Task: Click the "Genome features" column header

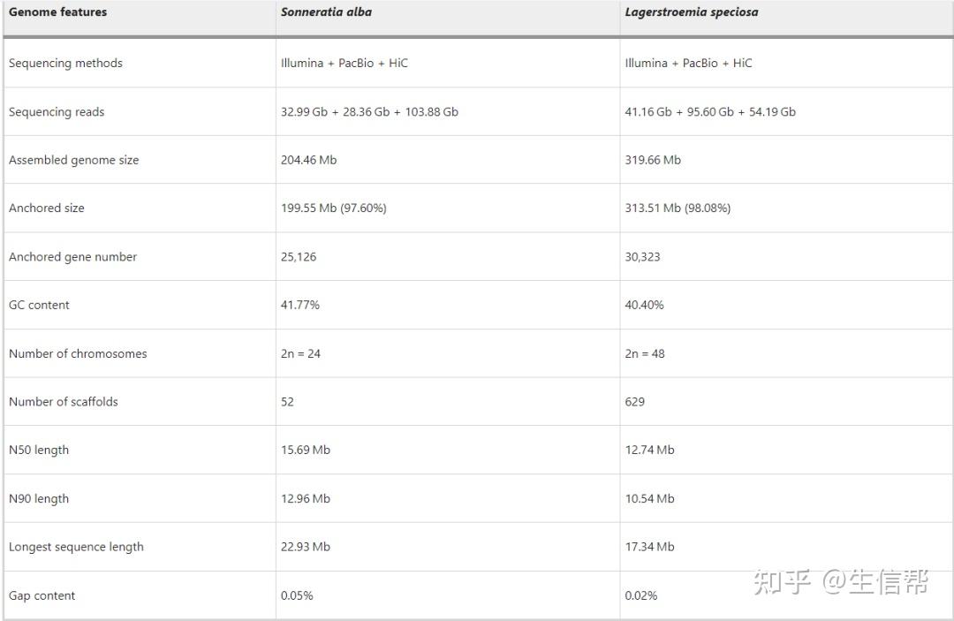Action: point(57,12)
